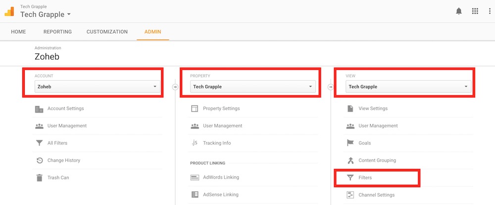Click the view Filters funnel icon

[x=350, y=177]
